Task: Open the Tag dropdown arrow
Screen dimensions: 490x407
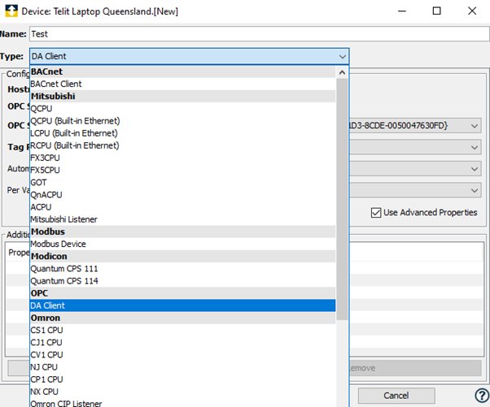Action: click(x=475, y=147)
